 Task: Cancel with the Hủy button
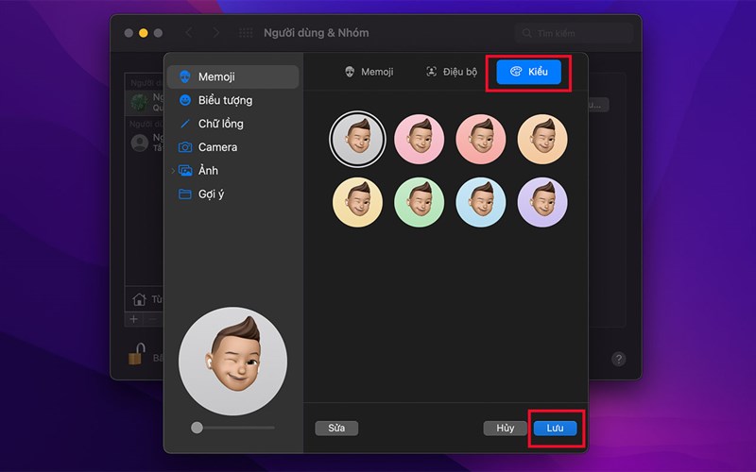pos(506,429)
